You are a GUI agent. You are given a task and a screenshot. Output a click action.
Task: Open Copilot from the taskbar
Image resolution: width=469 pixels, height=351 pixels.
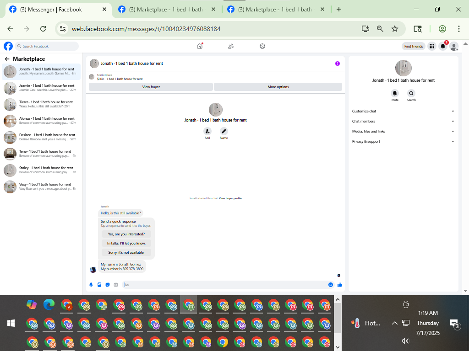pyautogui.click(x=32, y=305)
